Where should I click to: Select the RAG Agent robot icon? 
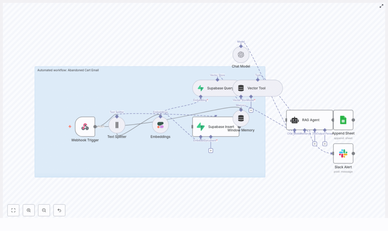point(295,120)
